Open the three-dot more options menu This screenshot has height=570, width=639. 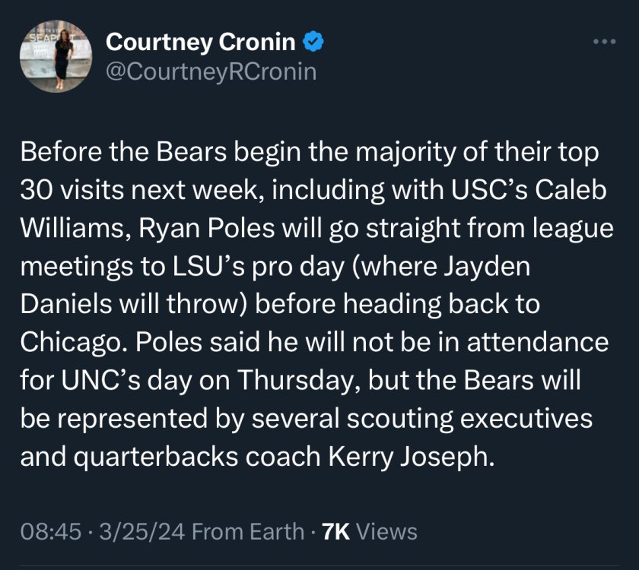click(x=604, y=41)
